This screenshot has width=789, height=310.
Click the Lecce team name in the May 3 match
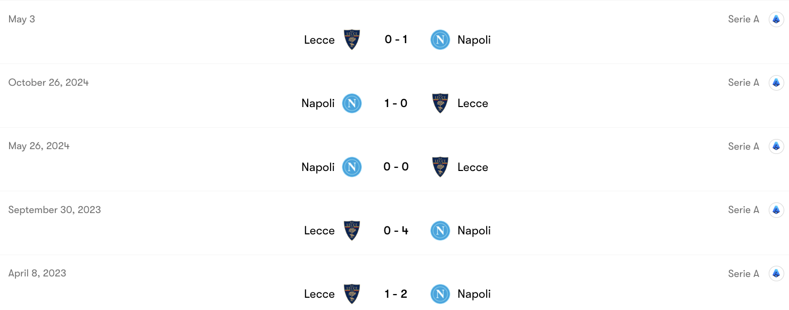319,39
